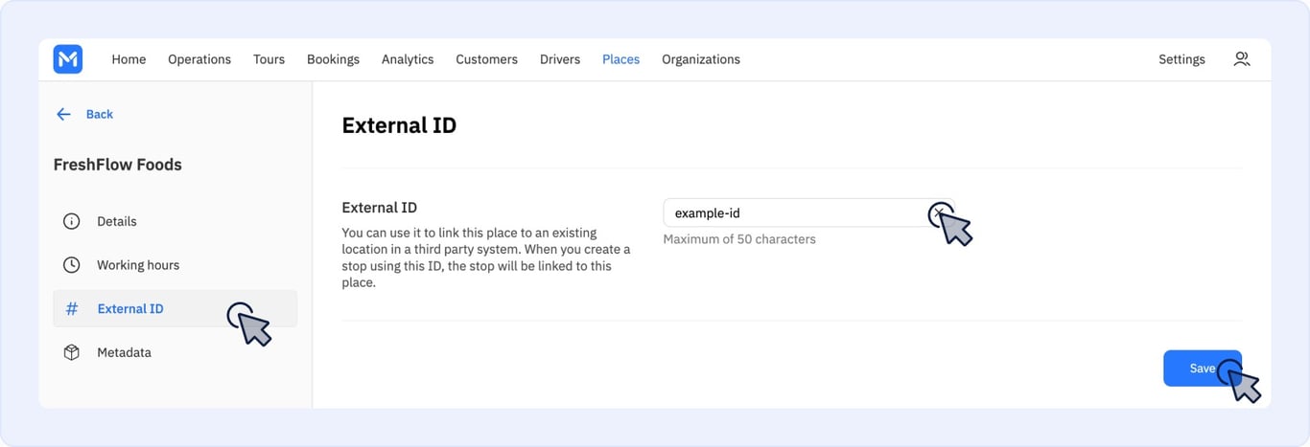Open the Tours section

pyautogui.click(x=269, y=59)
